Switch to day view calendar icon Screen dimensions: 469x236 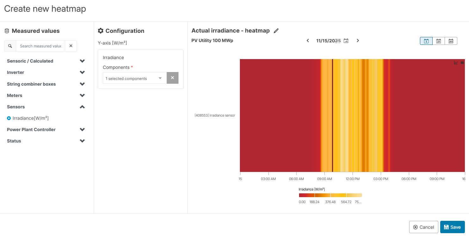[426, 41]
